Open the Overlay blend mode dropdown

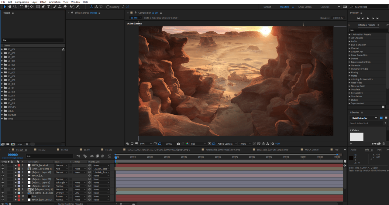pyautogui.click(x=61, y=193)
